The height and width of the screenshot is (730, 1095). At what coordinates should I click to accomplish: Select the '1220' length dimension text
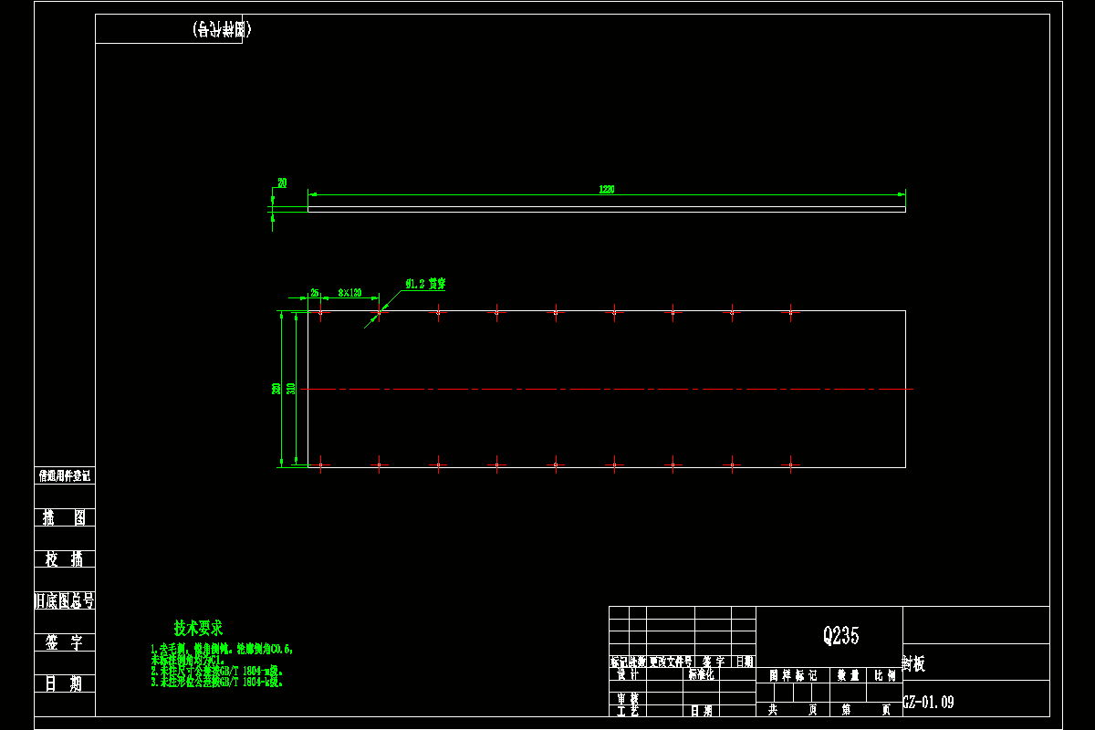pyautogui.click(x=606, y=190)
